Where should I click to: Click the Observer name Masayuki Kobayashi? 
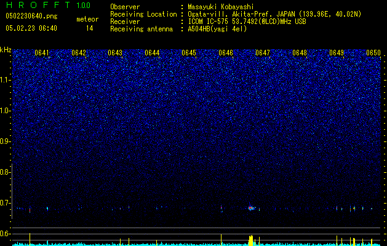pyautogui.click(x=221, y=7)
